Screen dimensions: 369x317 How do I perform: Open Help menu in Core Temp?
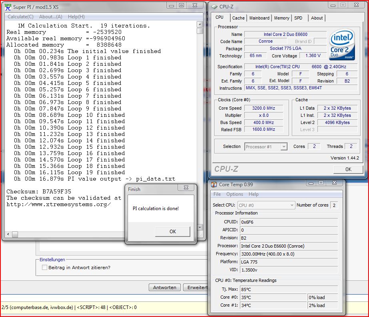click(253, 194)
